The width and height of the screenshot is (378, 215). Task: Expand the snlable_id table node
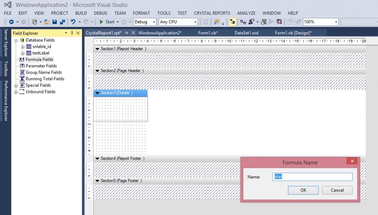click(x=22, y=47)
